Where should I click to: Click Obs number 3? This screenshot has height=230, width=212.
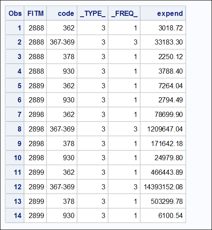(x=19, y=57)
